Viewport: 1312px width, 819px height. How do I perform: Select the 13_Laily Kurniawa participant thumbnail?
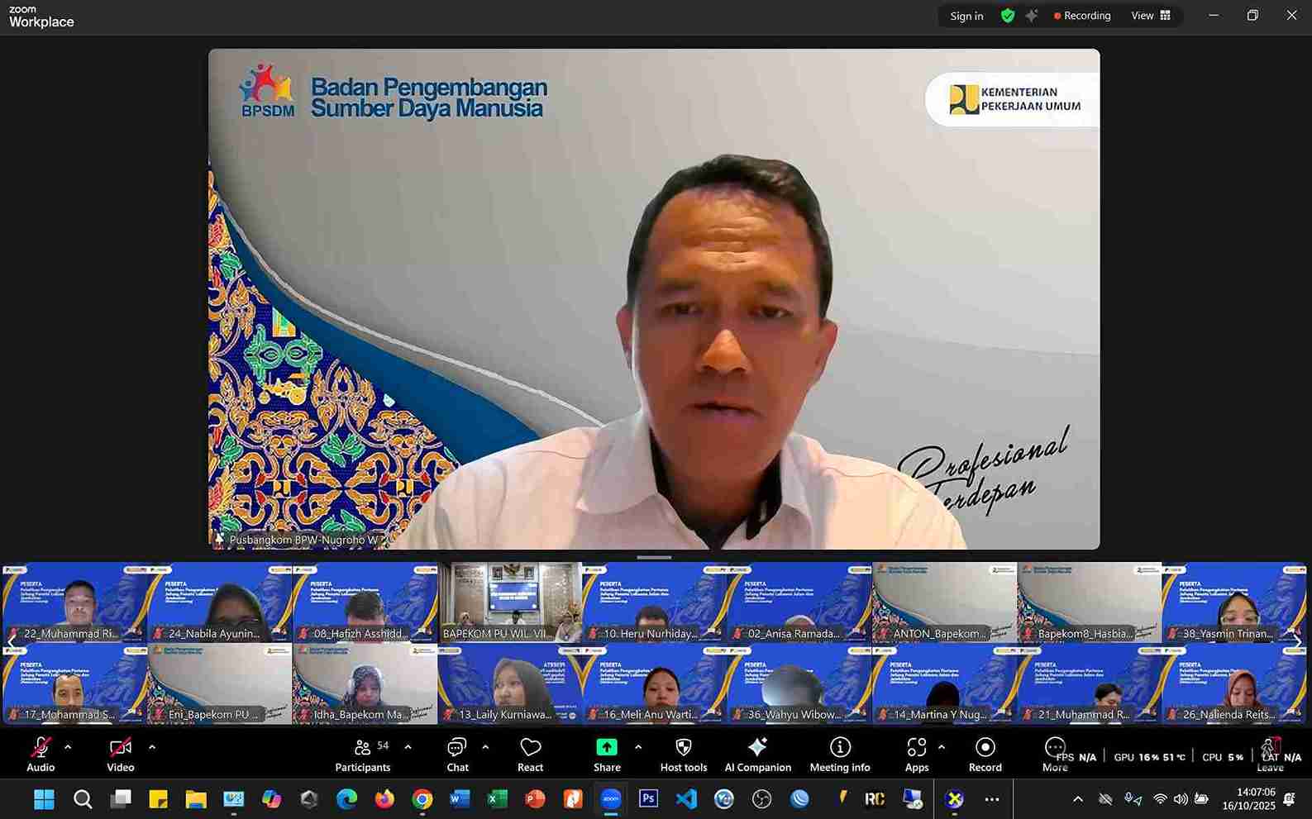[509, 685]
